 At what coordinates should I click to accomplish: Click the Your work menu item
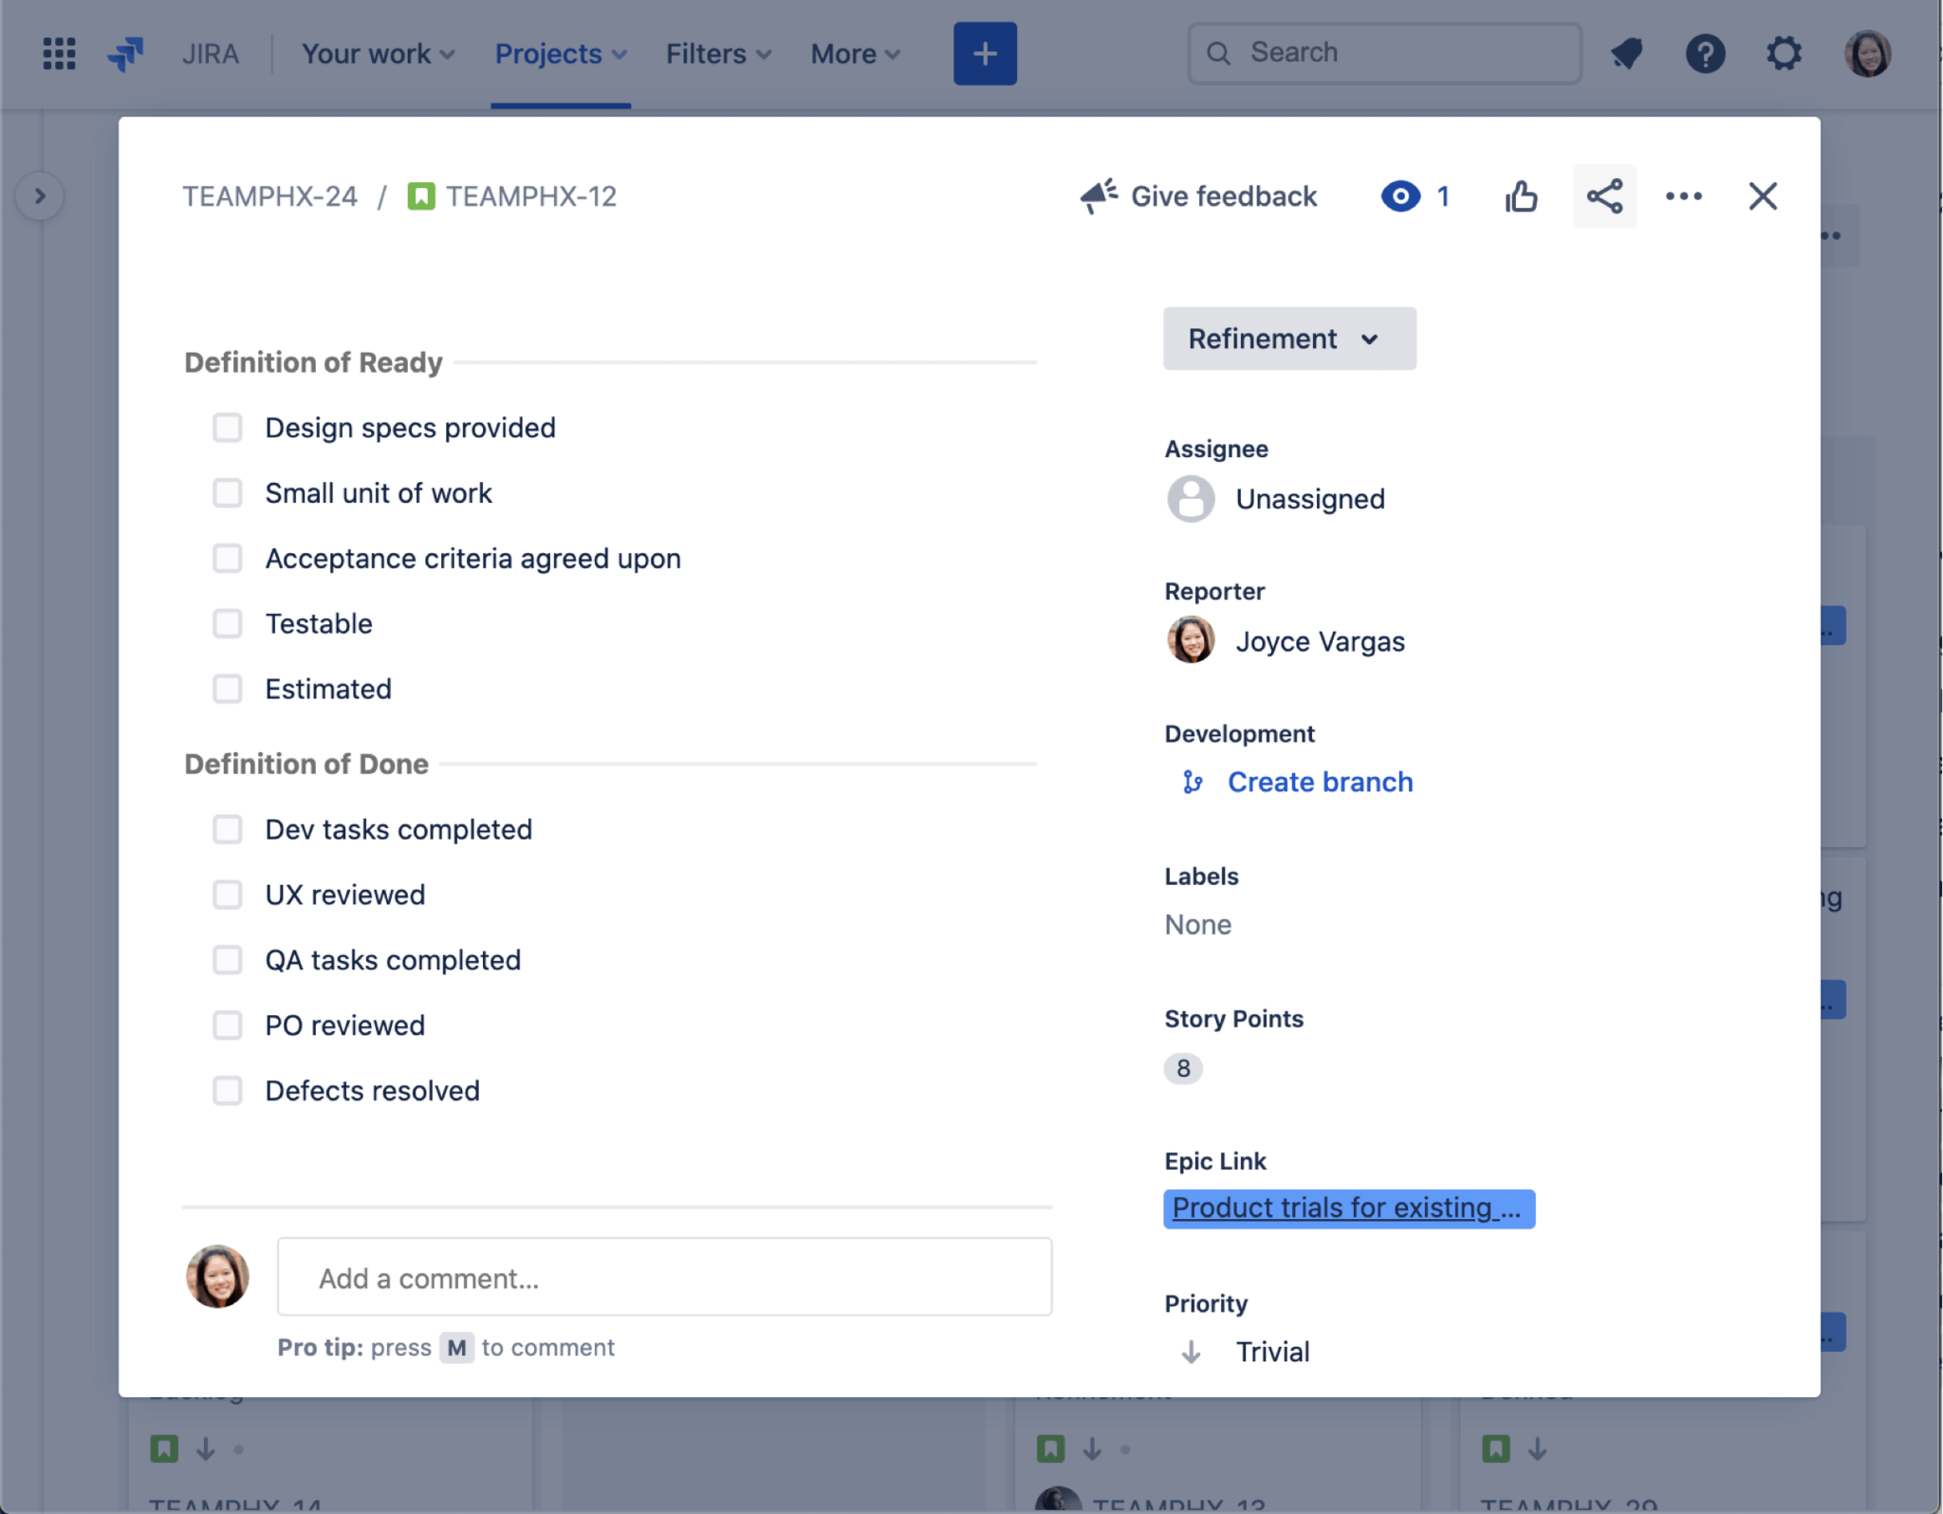point(377,52)
